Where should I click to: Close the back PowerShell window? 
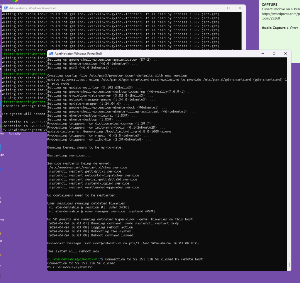[x=240, y=8]
